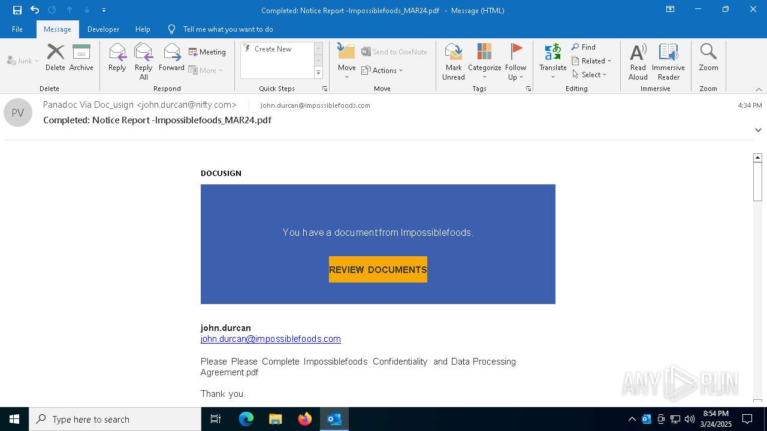Save the message using the floppy disk icon
Viewport: 767px width, 431px height.
[x=17, y=10]
